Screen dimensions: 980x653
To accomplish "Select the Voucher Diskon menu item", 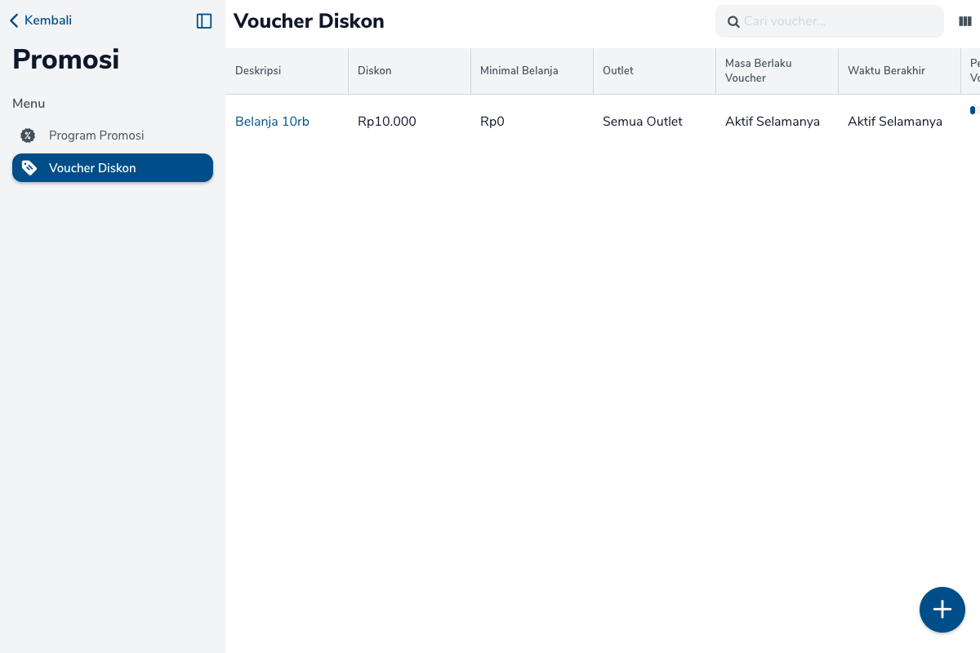I will click(113, 168).
